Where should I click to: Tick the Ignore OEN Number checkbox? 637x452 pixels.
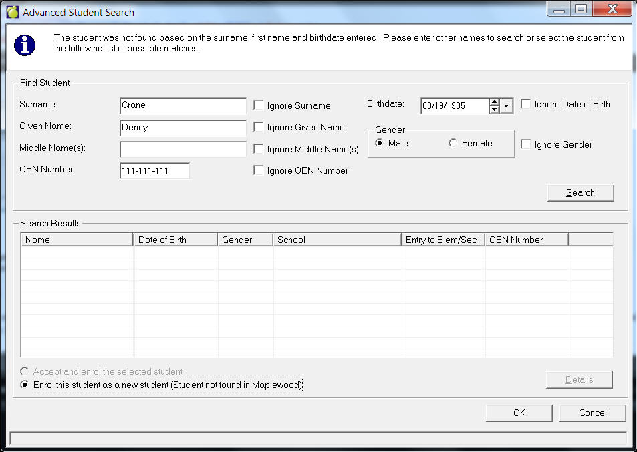(x=259, y=170)
